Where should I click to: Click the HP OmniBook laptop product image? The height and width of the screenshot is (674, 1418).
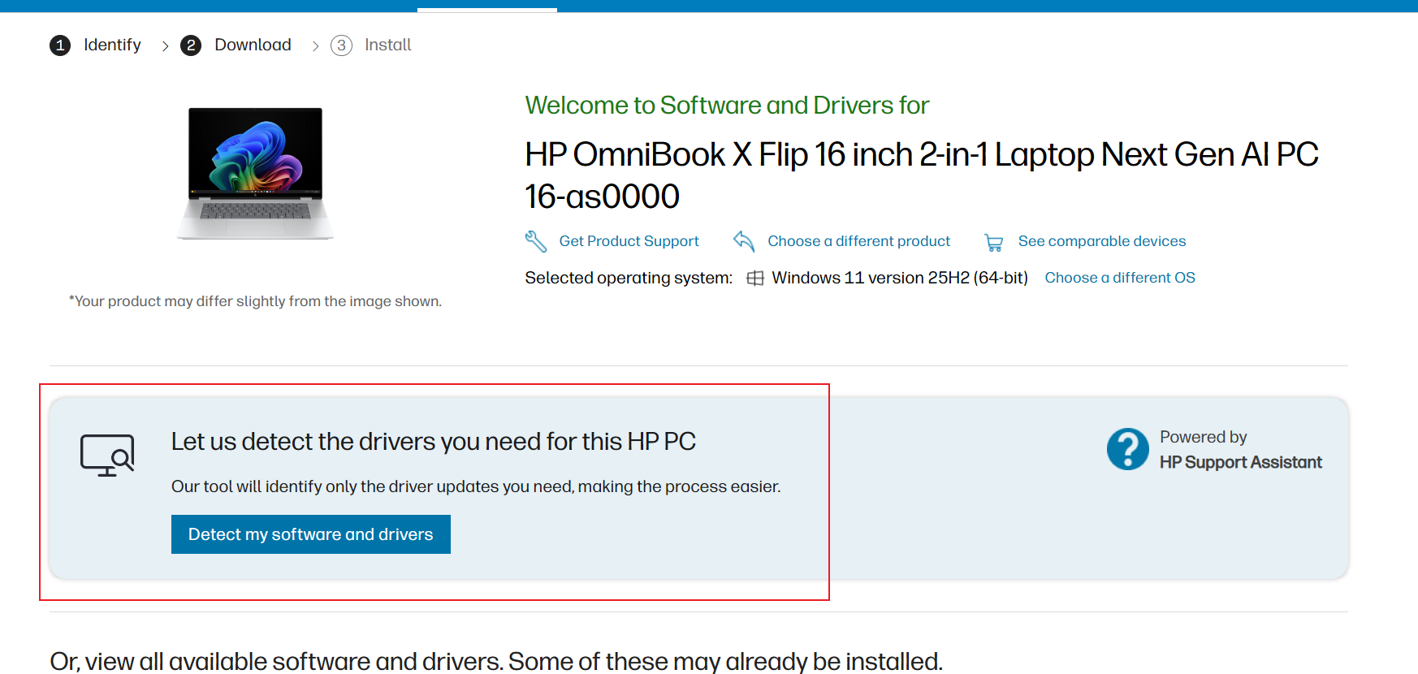[x=256, y=173]
